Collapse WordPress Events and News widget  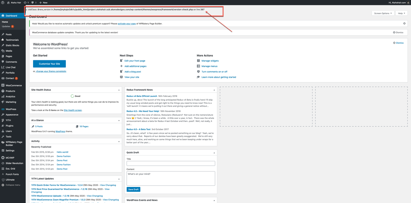click(214, 200)
